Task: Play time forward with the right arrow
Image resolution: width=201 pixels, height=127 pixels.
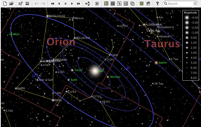Action: pyautogui.click(x=72, y=4)
